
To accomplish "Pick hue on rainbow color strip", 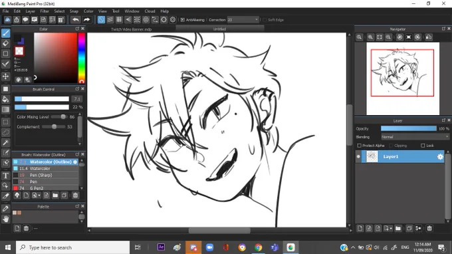I will coord(82,58).
